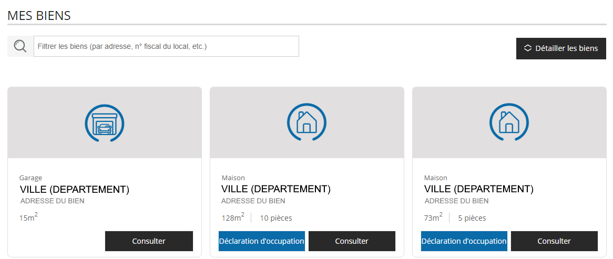Image resolution: width=613 pixels, height=259 pixels.
Task: Open Consulter for the 128m² Maison
Action: point(352,241)
